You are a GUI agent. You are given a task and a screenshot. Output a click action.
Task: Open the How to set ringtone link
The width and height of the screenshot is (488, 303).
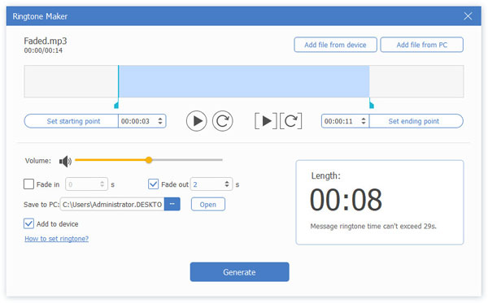pyautogui.click(x=57, y=239)
